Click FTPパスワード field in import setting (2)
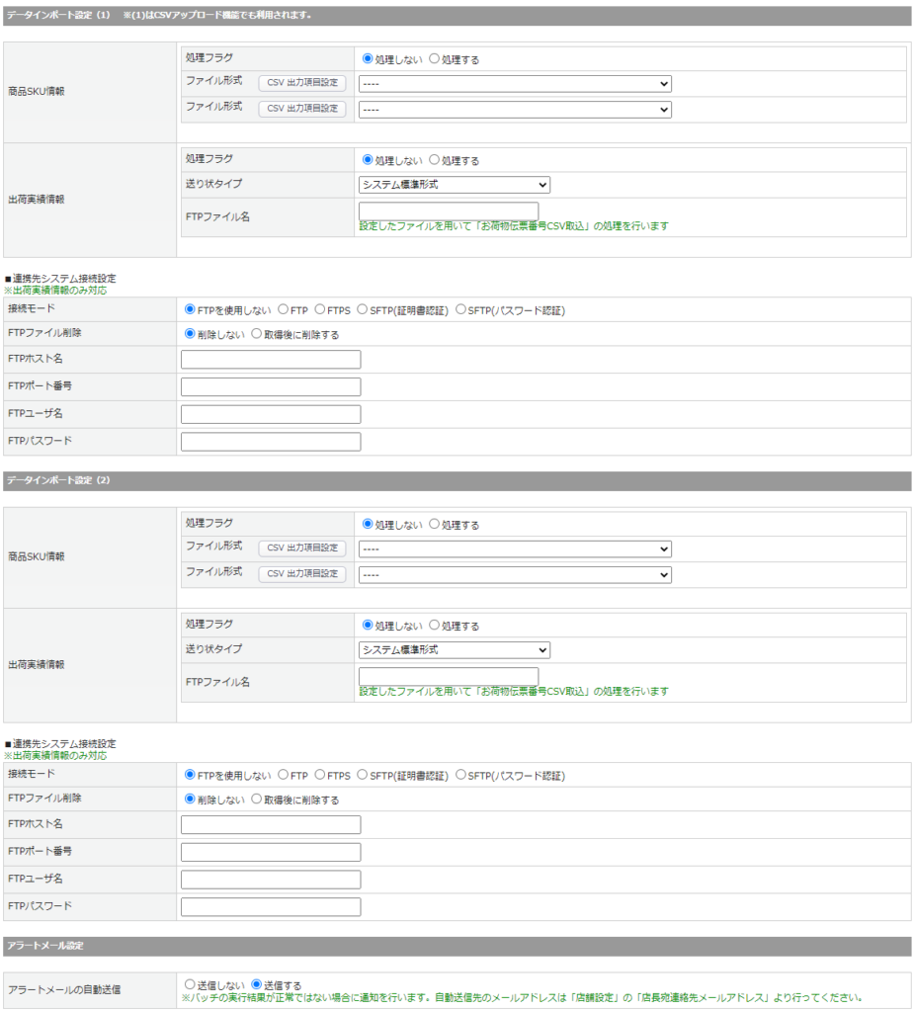Image resolution: width=914 pixels, height=1012 pixels. pos(271,907)
